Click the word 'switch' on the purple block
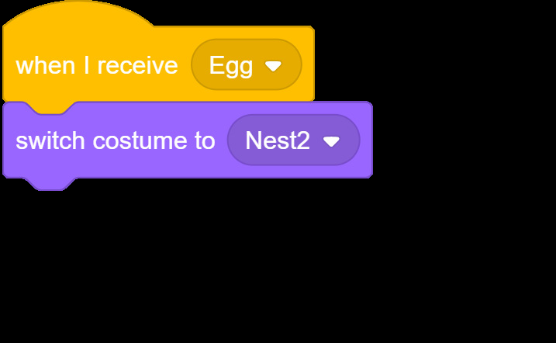The width and height of the screenshot is (556, 343). pyautogui.click(x=50, y=140)
